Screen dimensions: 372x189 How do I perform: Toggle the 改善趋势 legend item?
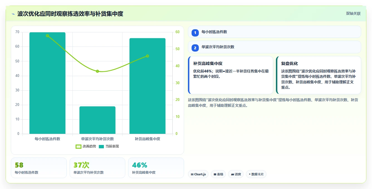[86, 146]
